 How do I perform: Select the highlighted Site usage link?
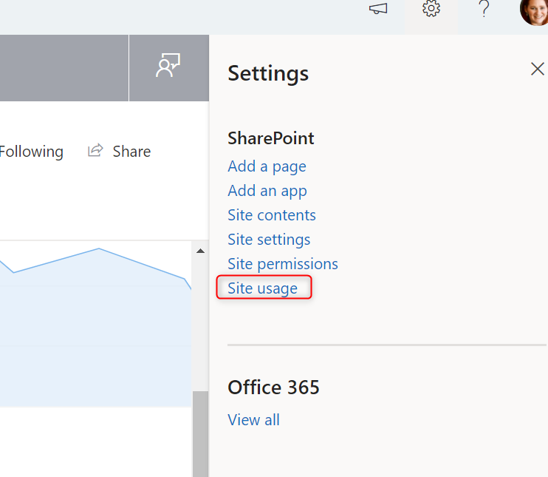262,288
